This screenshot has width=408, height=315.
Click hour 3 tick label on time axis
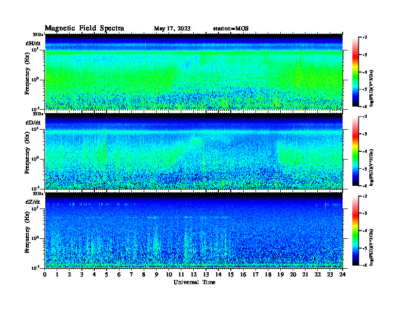[x=82, y=275]
